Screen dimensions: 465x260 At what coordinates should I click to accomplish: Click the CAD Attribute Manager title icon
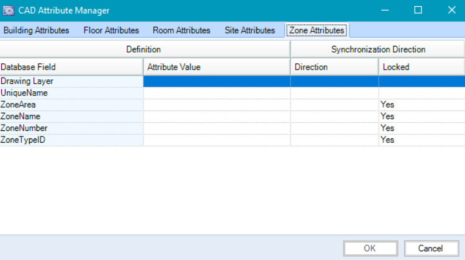click(9, 11)
